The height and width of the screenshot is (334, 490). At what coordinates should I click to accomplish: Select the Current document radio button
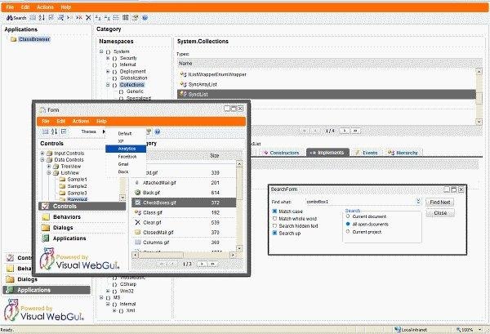click(348, 216)
